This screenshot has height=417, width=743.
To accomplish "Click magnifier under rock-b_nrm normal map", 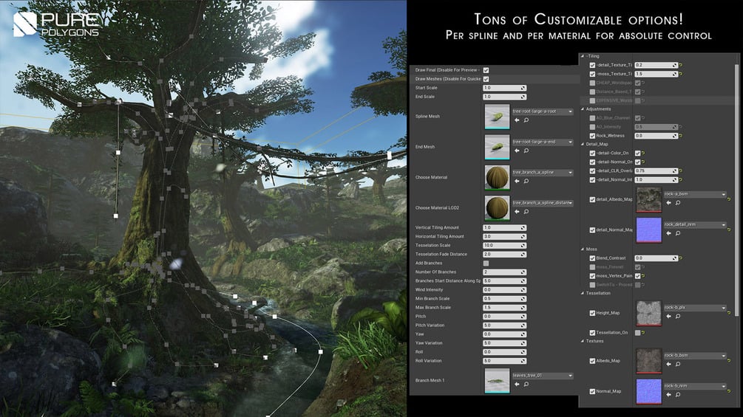I will [x=678, y=395].
